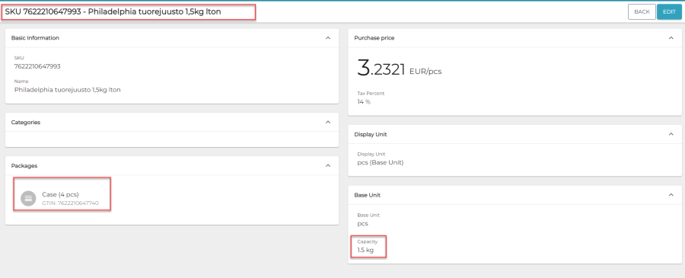The width and height of the screenshot is (685, 278).
Task: Click the page title SKU heading
Action: point(113,11)
